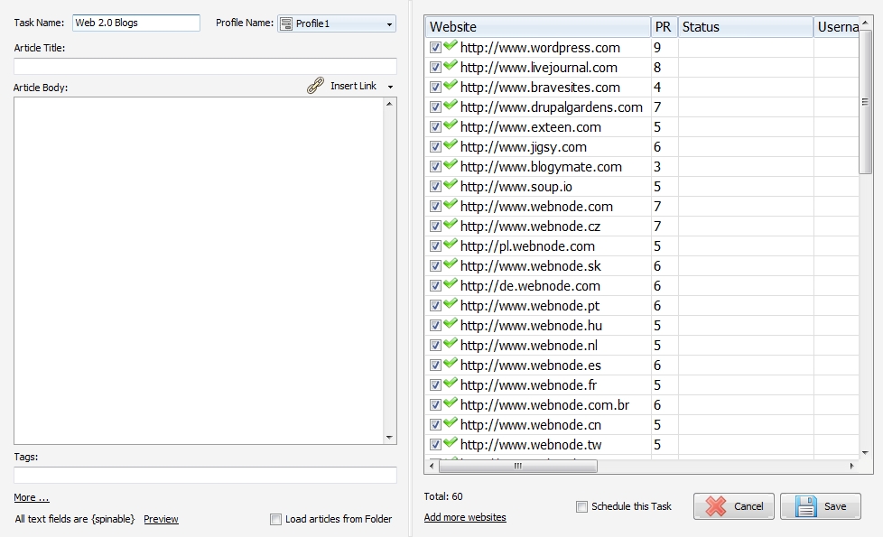
Task: Select the http://www.webnode.com.br row text
Action: (544, 405)
